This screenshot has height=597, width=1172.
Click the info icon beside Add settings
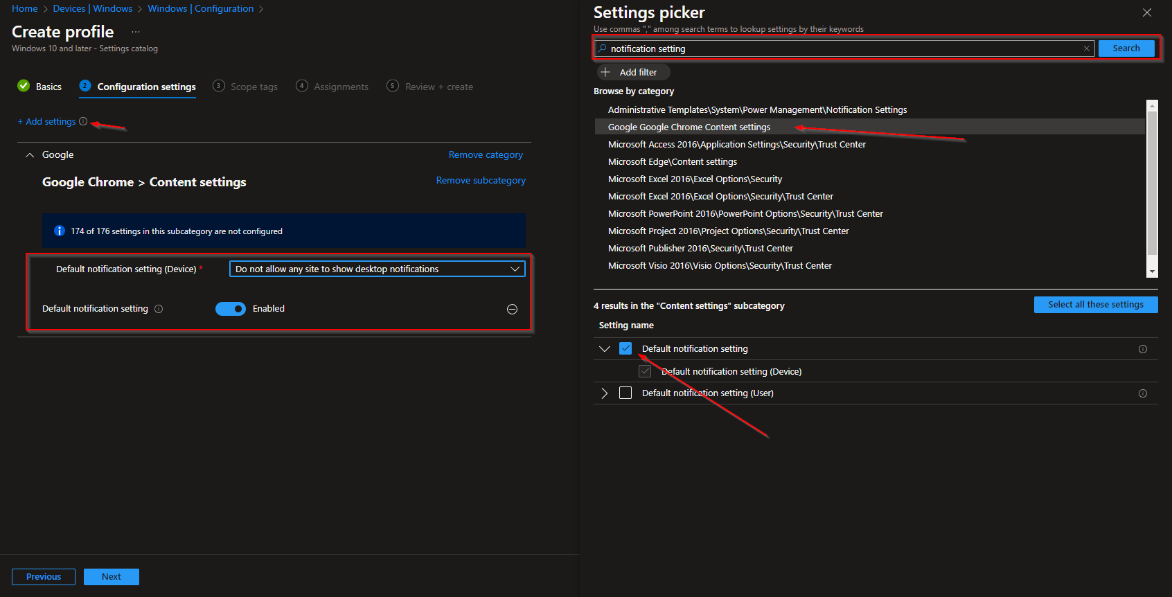(83, 121)
